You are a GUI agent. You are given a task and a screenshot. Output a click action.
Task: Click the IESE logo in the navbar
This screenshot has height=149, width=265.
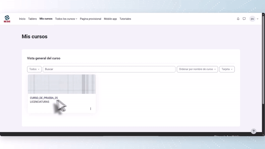tap(7, 19)
